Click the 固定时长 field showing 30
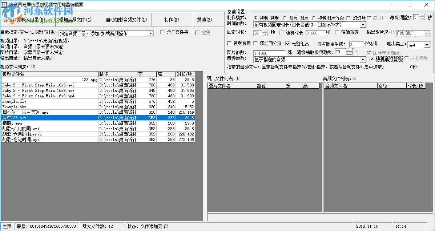This screenshot has width=435, height=231. click(258, 33)
